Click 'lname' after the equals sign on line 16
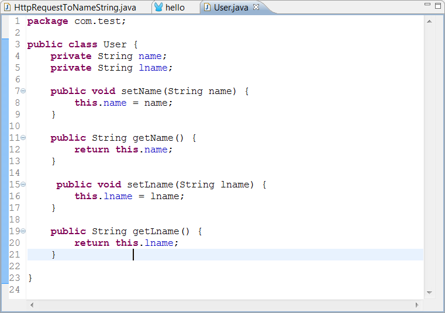The width and height of the screenshot is (445, 313). click(164, 196)
